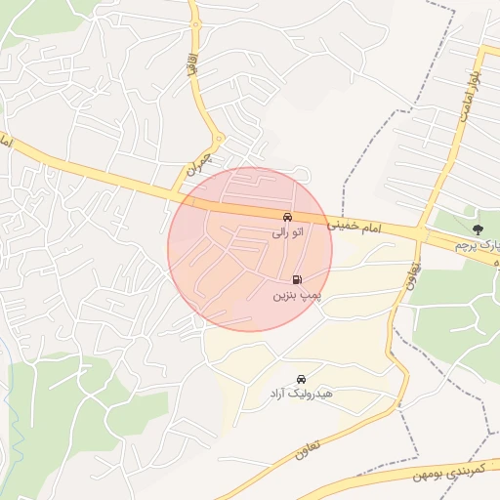Click the car icon above اتو رالی

[x=287, y=217]
